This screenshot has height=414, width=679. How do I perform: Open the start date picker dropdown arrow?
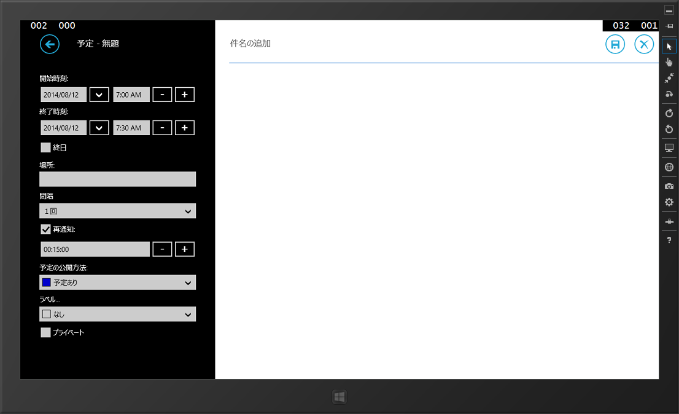[x=99, y=95]
